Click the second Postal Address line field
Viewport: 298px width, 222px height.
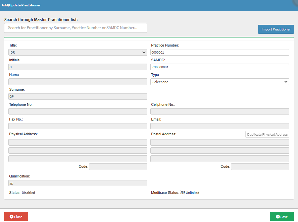[220, 151]
